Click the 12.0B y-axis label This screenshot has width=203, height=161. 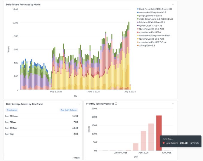pos(15,9)
